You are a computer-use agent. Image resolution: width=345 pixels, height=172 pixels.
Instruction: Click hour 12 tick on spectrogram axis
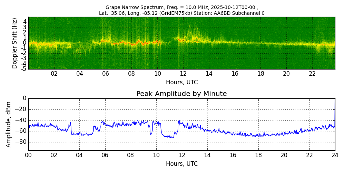click(183, 74)
